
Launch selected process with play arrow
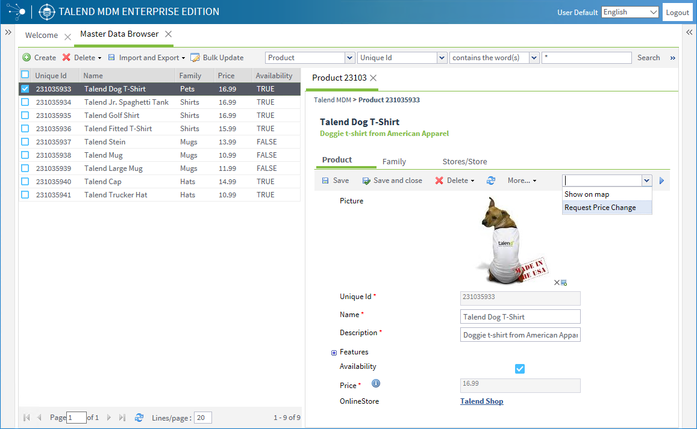point(662,181)
